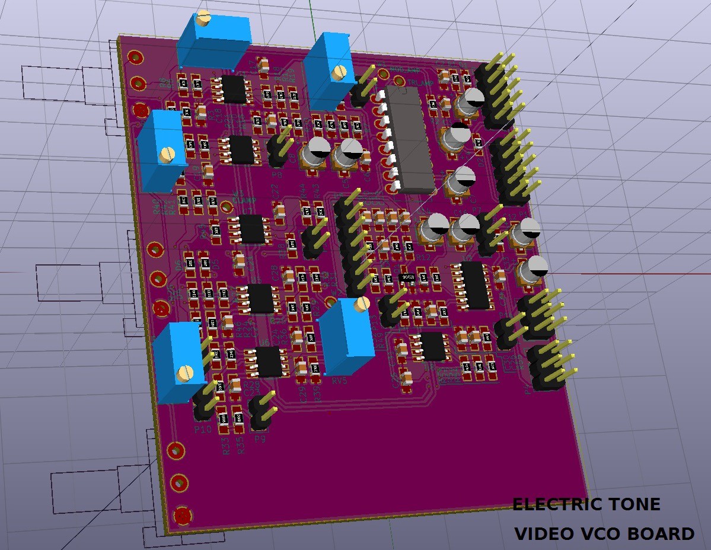Select the CLAMP test point pad
The width and height of the screenshot is (711, 550).
(227, 207)
